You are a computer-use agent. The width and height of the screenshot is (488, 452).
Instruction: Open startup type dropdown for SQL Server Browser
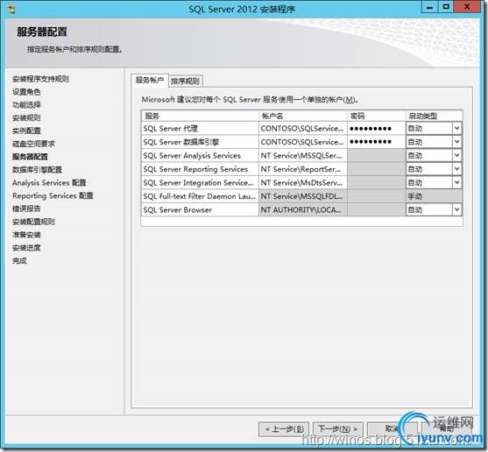click(456, 209)
